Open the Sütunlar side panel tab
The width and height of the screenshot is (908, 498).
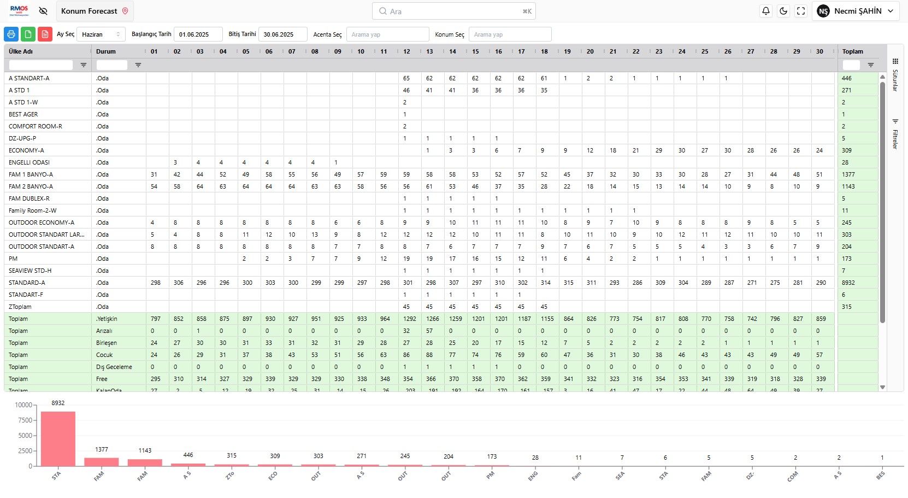[895, 75]
